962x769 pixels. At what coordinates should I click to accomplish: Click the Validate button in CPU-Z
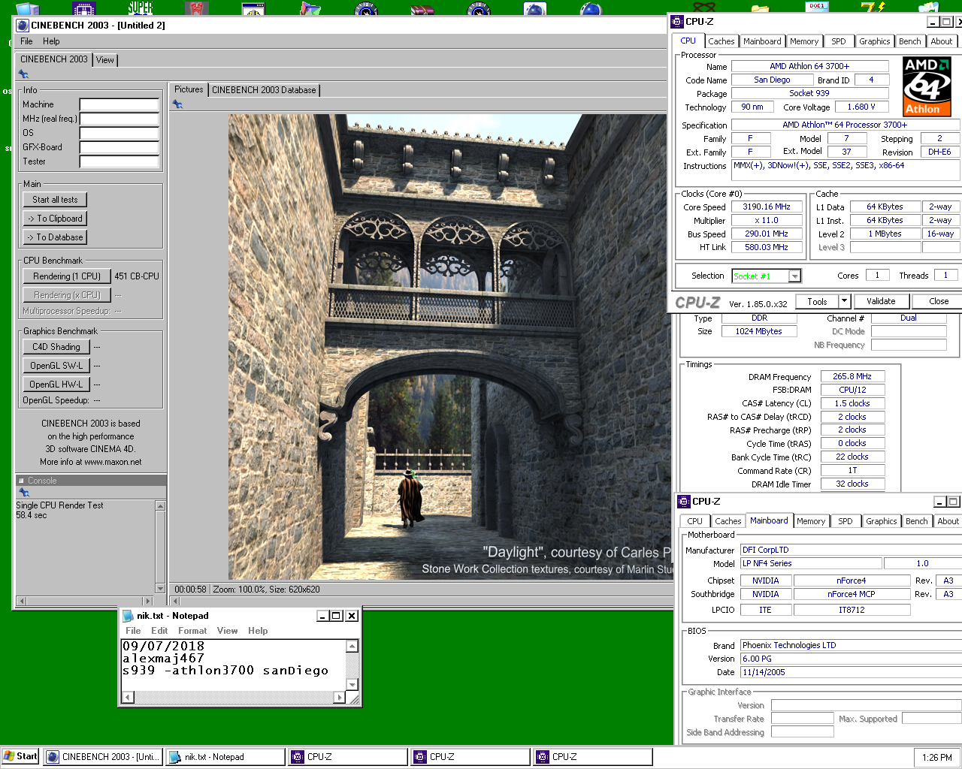[x=882, y=301]
